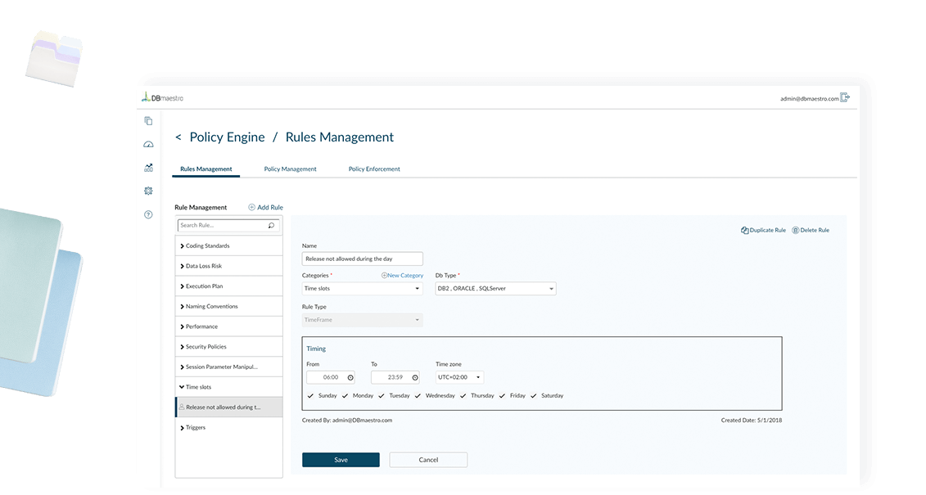Open the Rule Type TimeFrame dropdown

[x=362, y=320]
